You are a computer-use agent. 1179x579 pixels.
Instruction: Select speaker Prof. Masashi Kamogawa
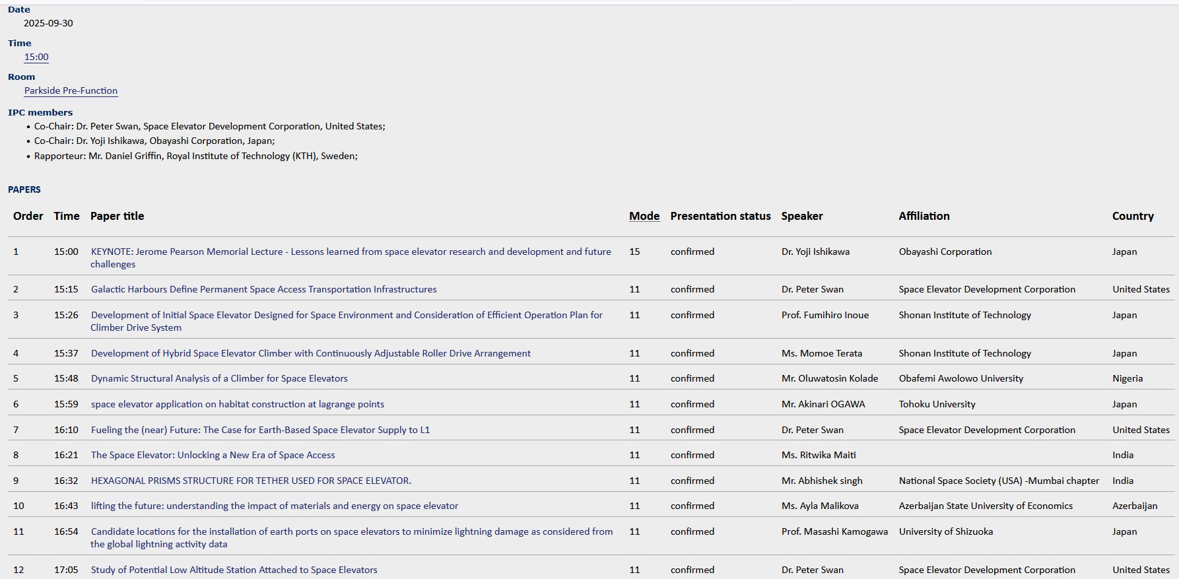pyautogui.click(x=834, y=531)
